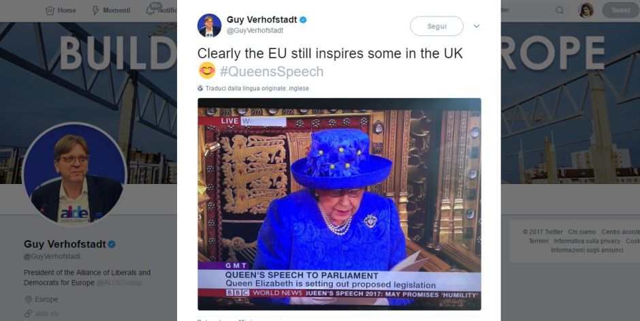The image size is (640, 321).
Task: Click the @ALDEGroup mention in bio
Action: [118, 282]
